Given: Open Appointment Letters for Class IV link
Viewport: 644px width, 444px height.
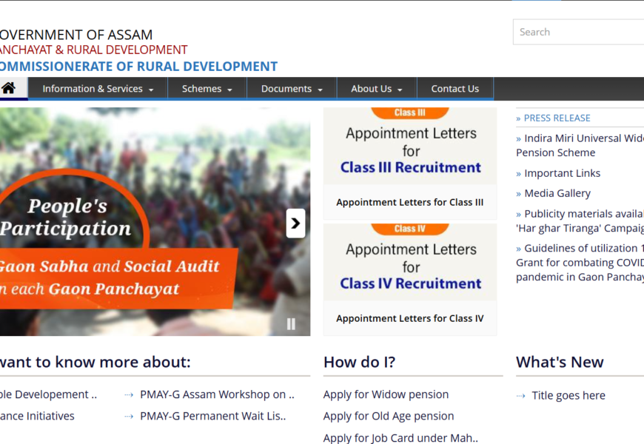Looking at the screenshot, I should (410, 318).
